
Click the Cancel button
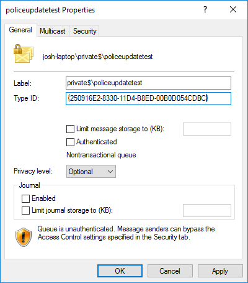tap(170, 271)
